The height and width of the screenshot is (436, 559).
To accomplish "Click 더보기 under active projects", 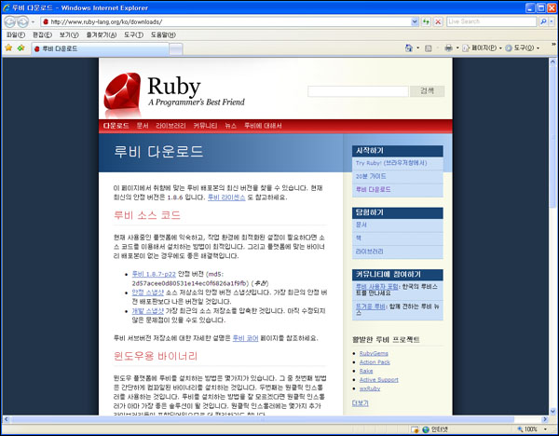I will pyautogui.click(x=360, y=403).
